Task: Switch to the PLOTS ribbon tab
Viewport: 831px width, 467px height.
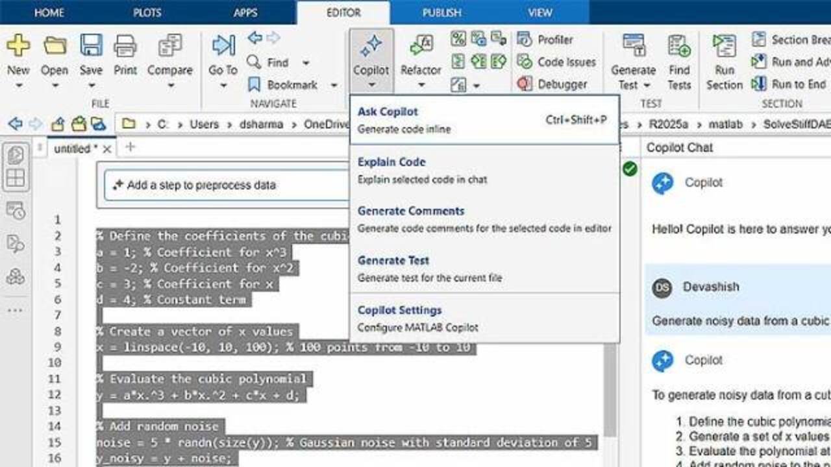Action: 147,12
